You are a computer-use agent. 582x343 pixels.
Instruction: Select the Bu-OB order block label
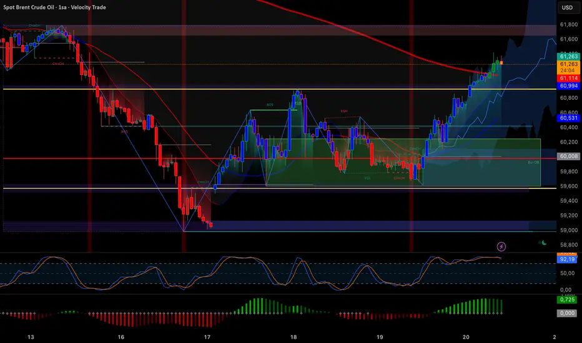(533, 162)
